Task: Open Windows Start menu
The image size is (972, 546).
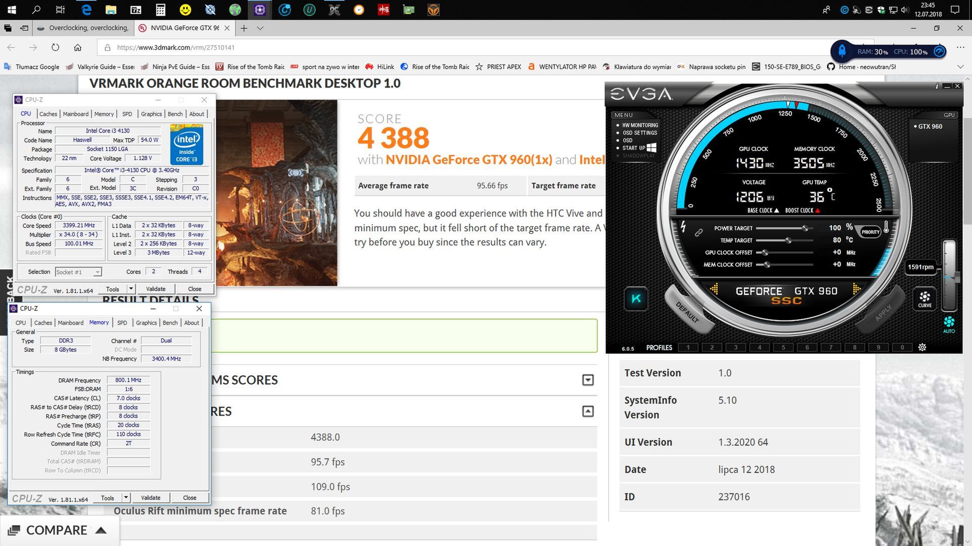Action: tap(12, 10)
